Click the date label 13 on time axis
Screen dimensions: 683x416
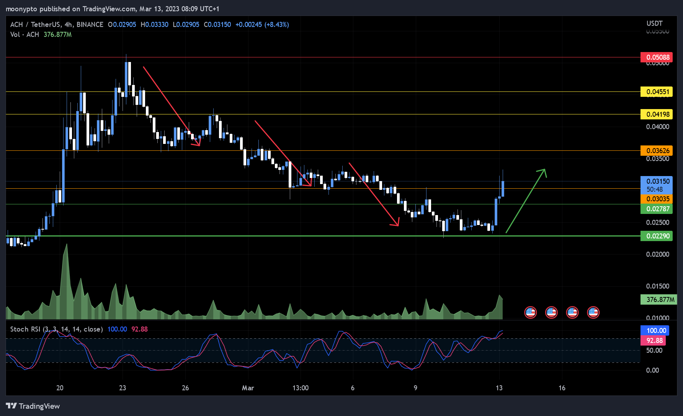499,388
